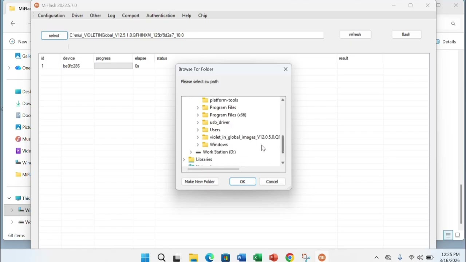Open Microsoft Edge from taskbar
Image resolution: width=466 pixels, height=262 pixels.
tap(209, 258)
